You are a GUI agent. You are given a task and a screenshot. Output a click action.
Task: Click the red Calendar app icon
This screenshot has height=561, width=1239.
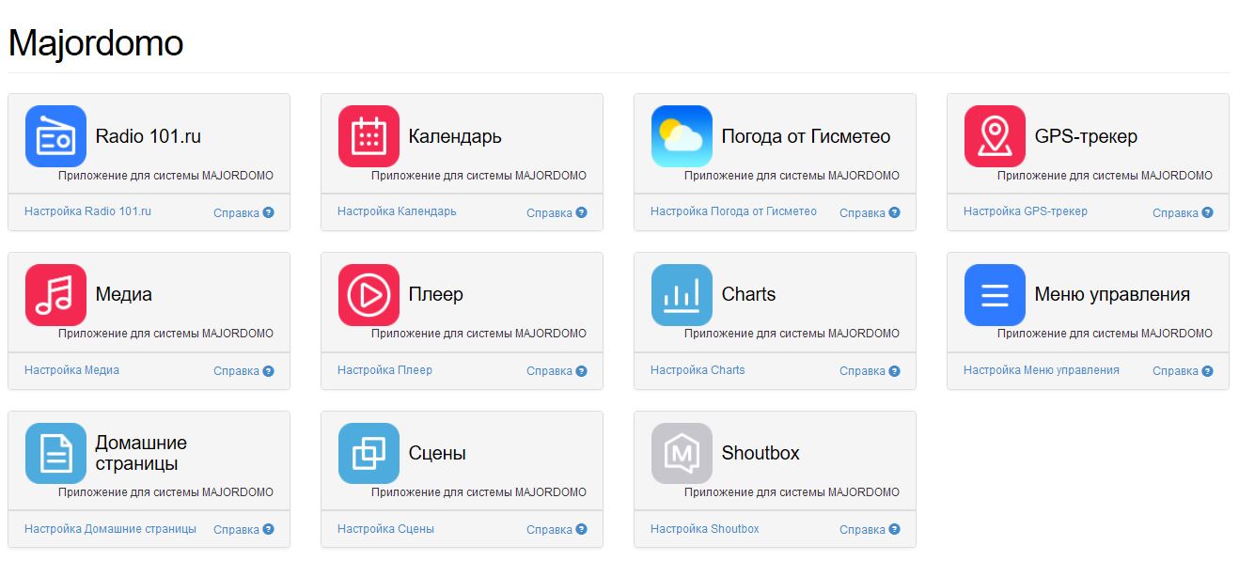click(x=369, y=136)
